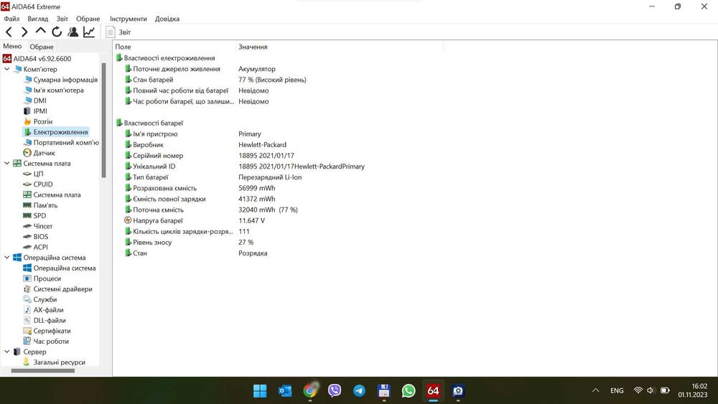Switch to the Меню sidebar tab
This screenshot has width=718, height=404.
click(x=12, y=46)
